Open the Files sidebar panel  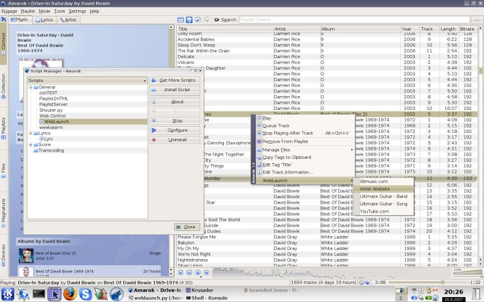point(4,170)
